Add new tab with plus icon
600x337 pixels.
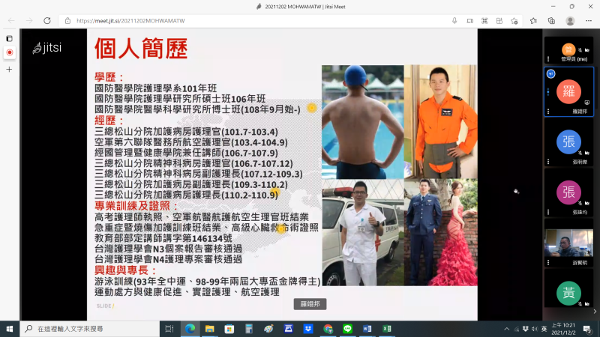point(9,69)
